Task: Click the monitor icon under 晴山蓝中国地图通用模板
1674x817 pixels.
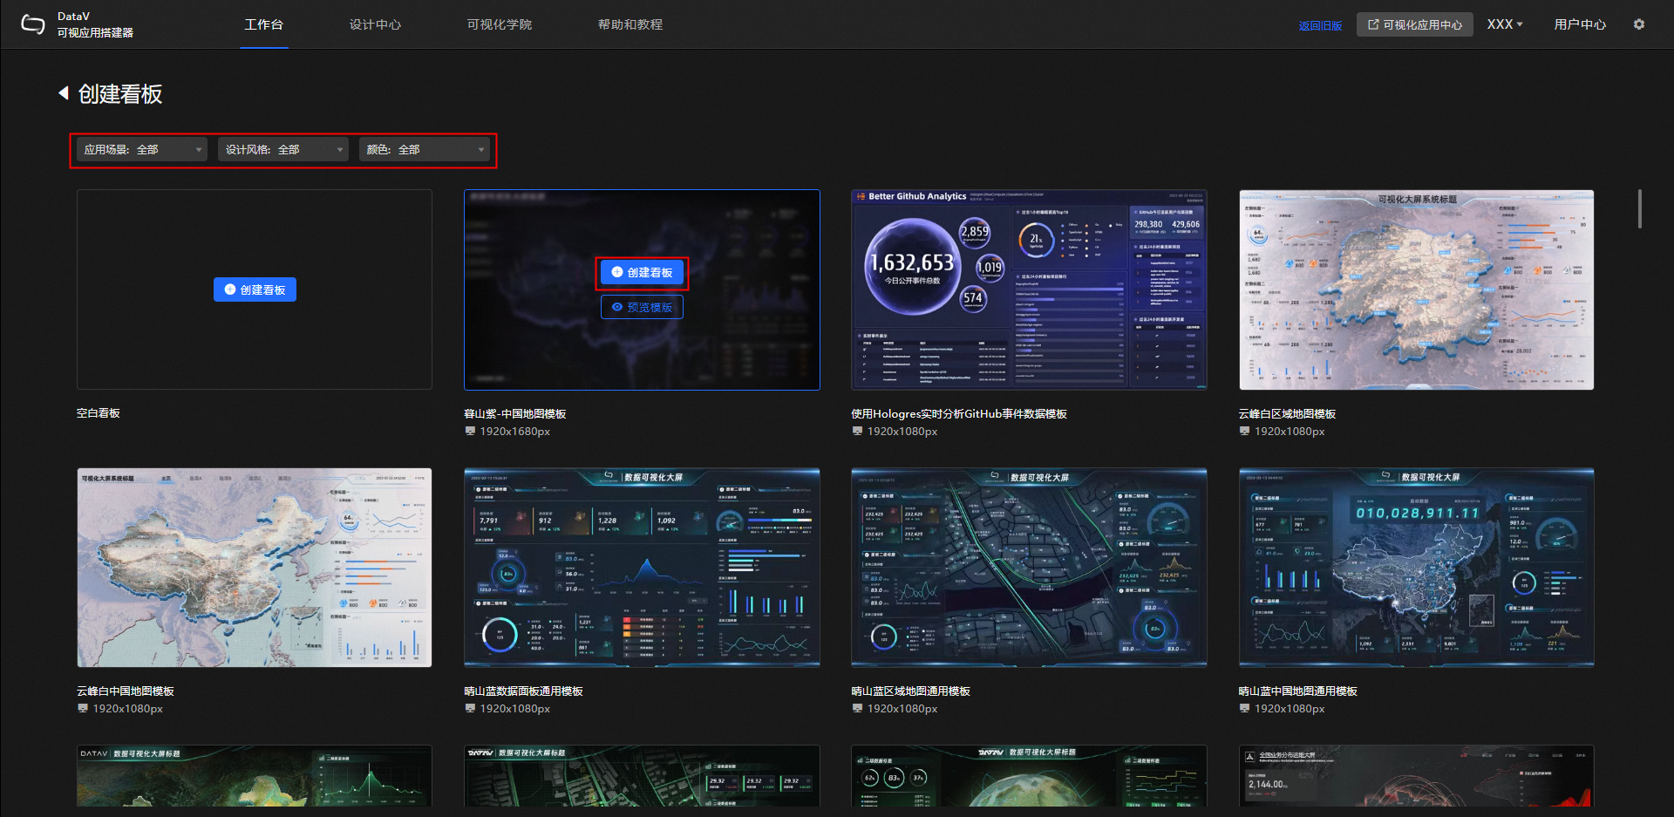Action: pyautogui.click(x=1244, y=708)
